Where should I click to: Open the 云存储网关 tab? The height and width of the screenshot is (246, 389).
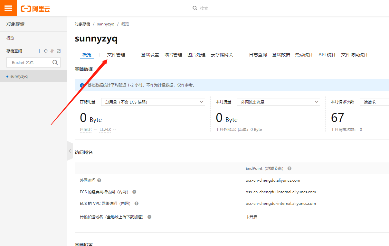(222, 55)
